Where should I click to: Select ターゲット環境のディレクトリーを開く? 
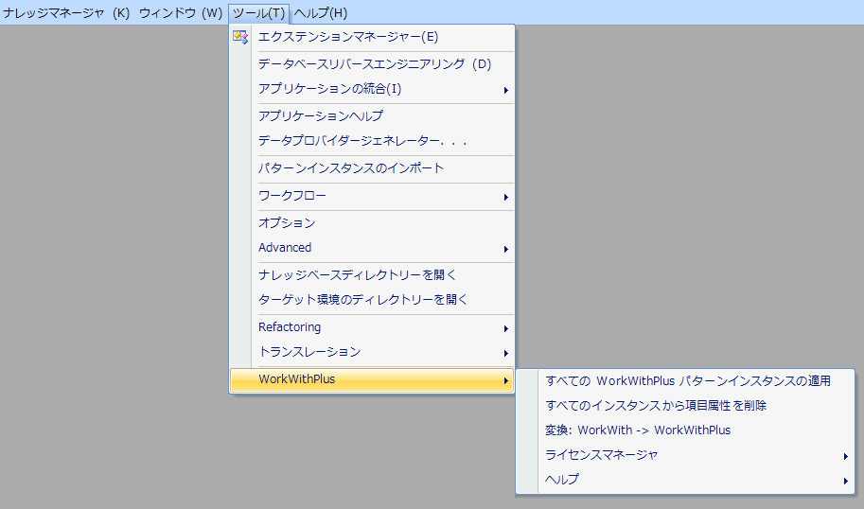[363, 300]
